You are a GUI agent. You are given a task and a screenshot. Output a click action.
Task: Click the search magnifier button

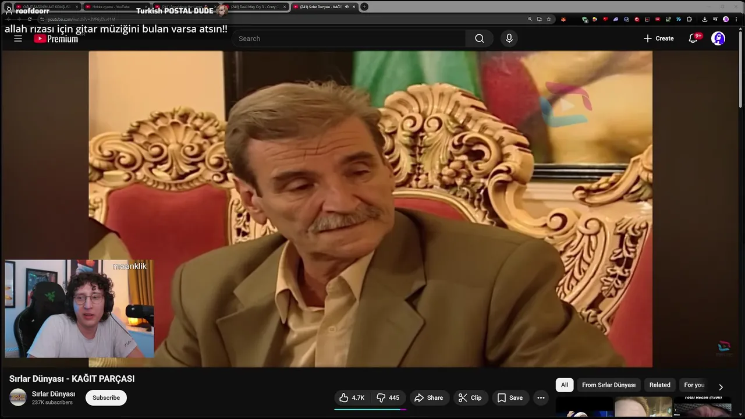coord(479,38)
